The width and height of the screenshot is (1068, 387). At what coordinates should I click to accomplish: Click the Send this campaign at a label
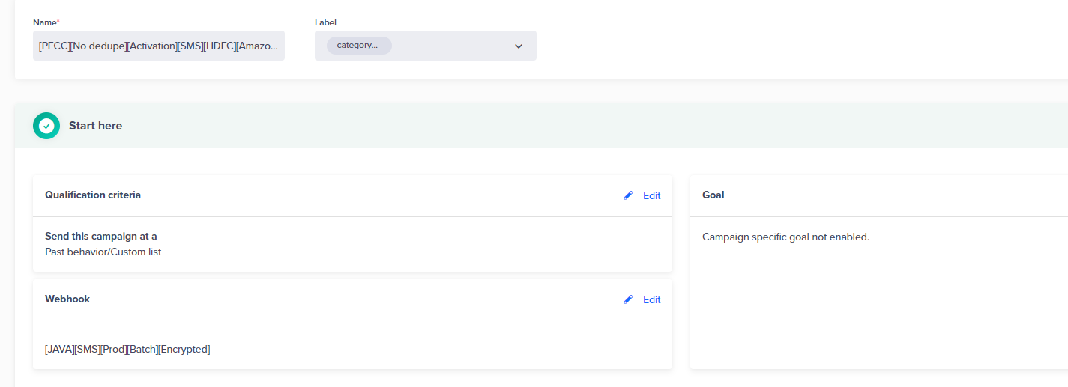click(101, 237)
